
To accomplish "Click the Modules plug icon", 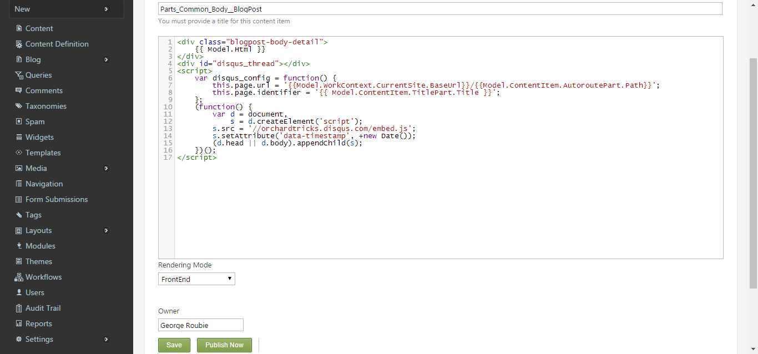I will point(19,246).
